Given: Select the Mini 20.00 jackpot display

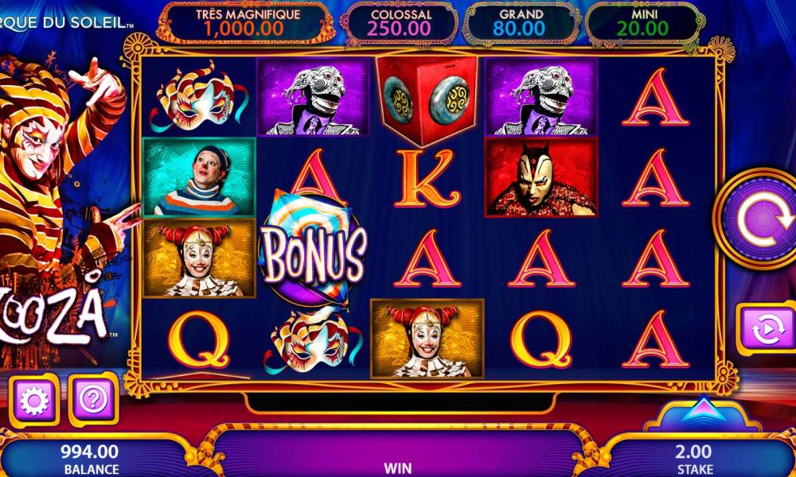Looking at the screenshot, I should 643,23.
